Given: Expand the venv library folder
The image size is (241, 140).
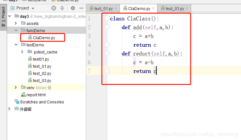Looking at the screenshot, I should (16, 87).
